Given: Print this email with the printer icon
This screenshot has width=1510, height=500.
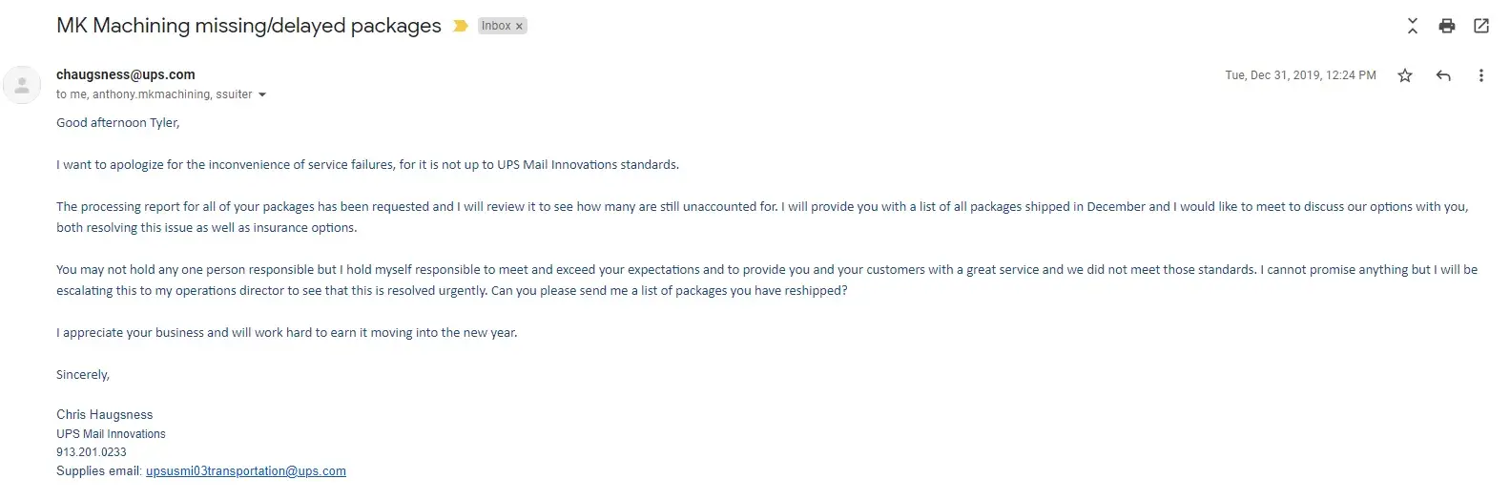Looking at the screenshot, I should (x=1446, y=26).
